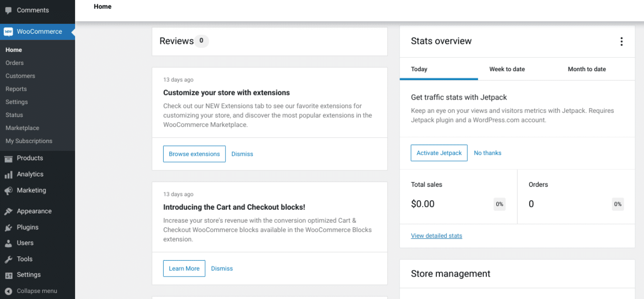Select Marketplace under WooCommerce
This screenshot has width=644, height=299.
click(22, 128)
